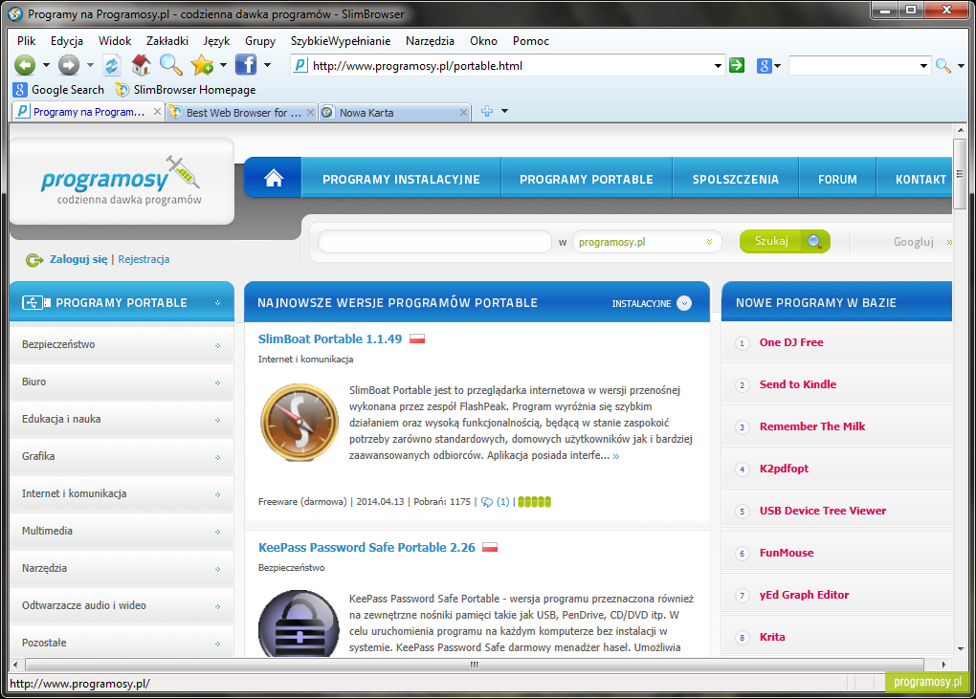Open the SlimBoat Portable 1.1.49 link
976x699 pixels.
[330, 339]
